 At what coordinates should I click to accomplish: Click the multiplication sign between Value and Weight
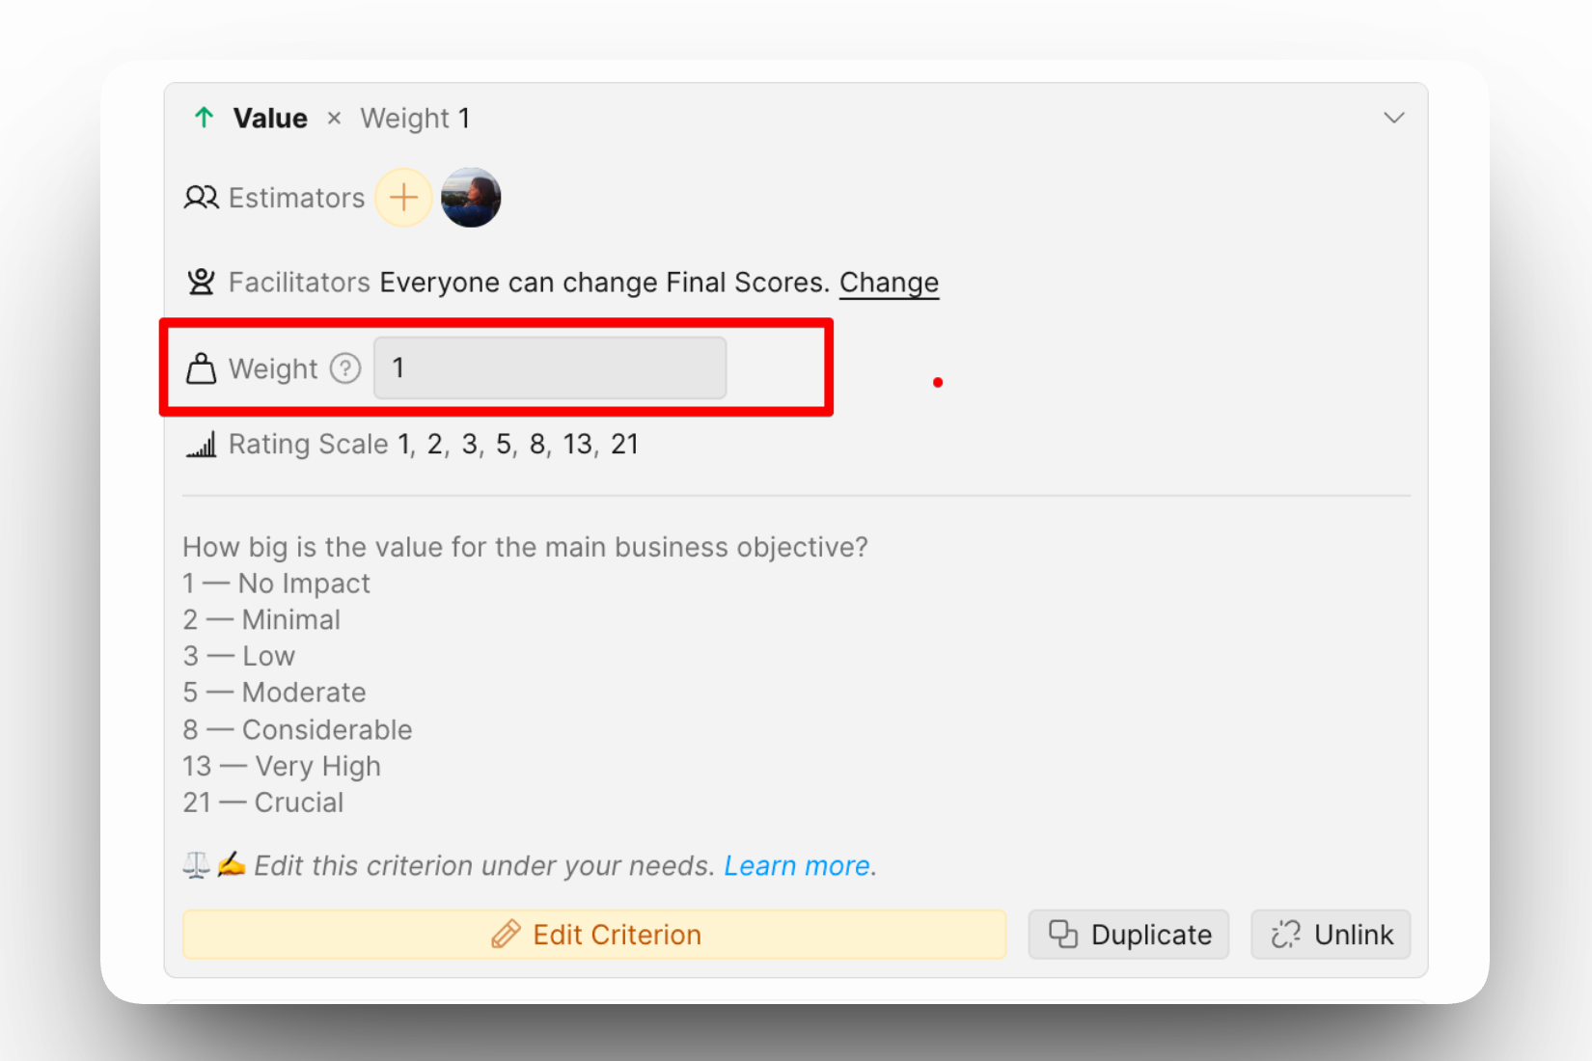(334, 119)
